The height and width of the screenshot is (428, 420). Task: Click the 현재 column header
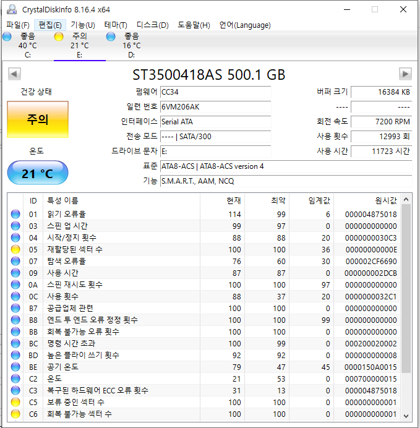(x=223, y=200)
